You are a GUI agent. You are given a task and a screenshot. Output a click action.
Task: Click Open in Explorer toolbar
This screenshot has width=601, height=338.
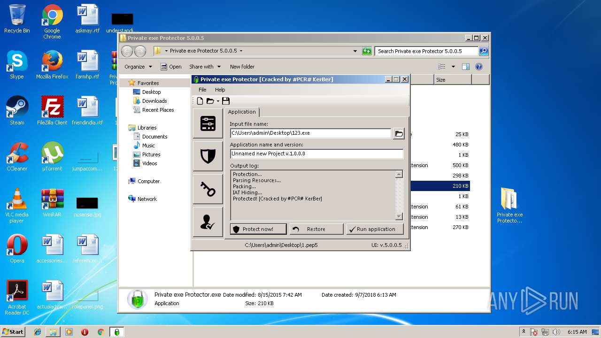171,67
